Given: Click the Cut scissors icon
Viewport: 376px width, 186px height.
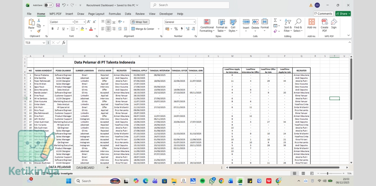Looking at the screenshot, I should point(39,21).
